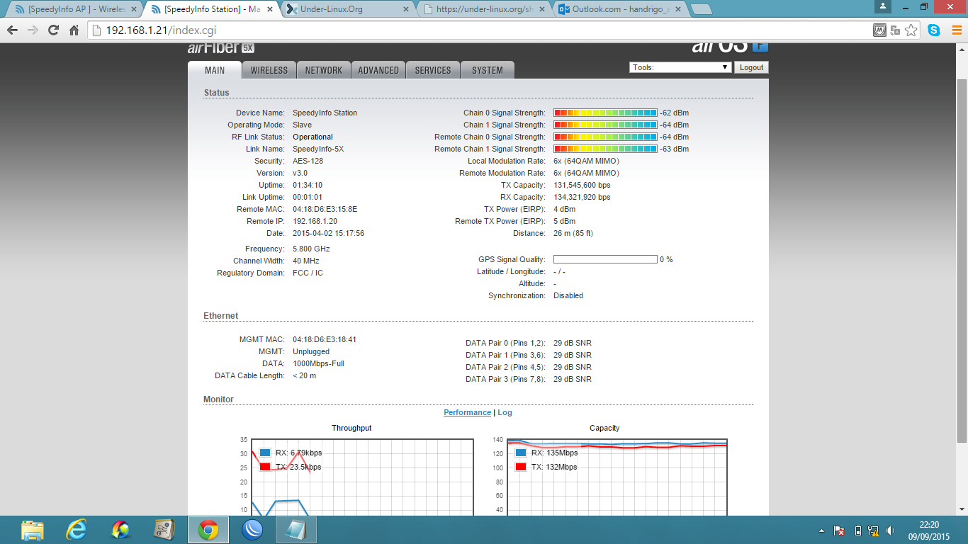
Task: Open the browser home page icon
Action: click(x=74, y=30)
